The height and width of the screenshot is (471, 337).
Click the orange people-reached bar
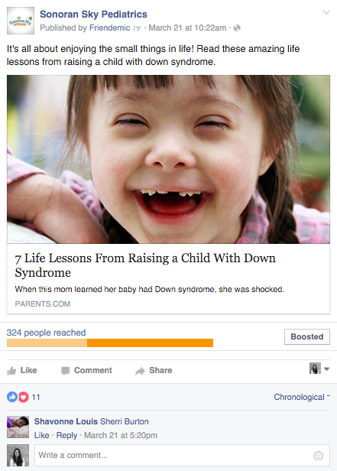tap(110, 343)
